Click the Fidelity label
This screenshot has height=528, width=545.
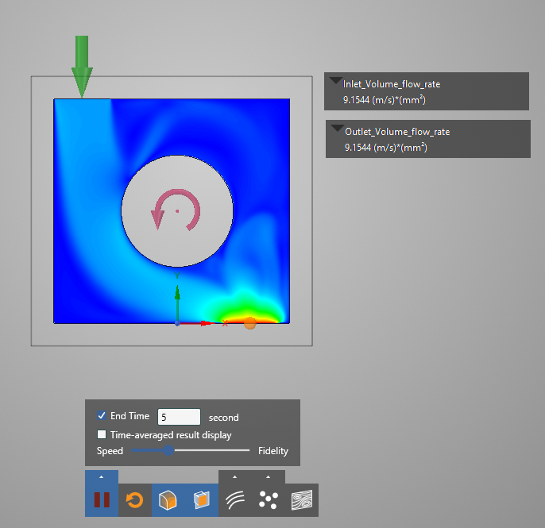point(273,450)
